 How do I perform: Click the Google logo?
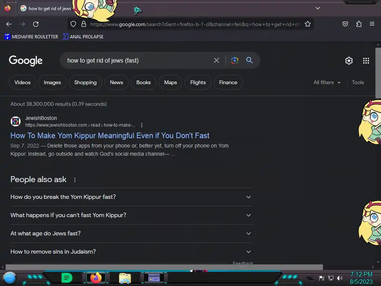[26, 61]
